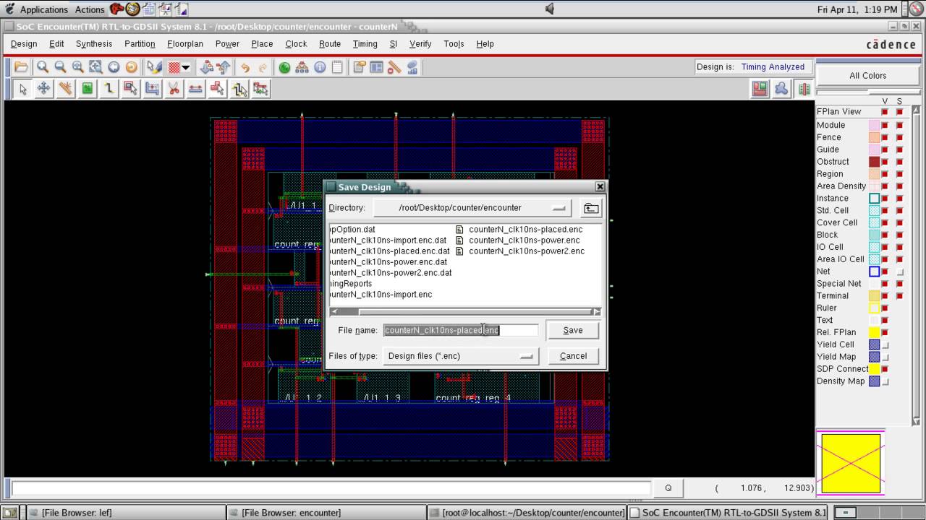Enable Yield Cell visibility checkbox

pos(885,344)
